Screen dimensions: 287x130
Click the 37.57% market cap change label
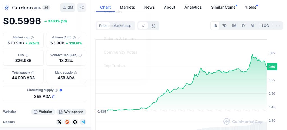pyautogui.click(x=32, y=43)
